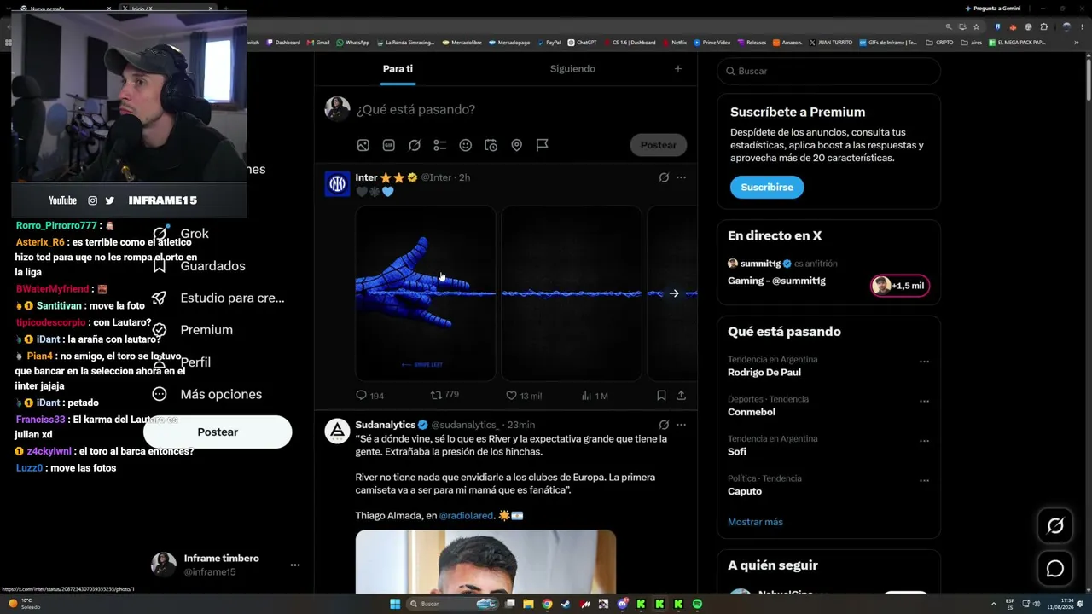The width and height of the screenshot is (1092, 614).
Task: Switch to the Para ti tab
Action: [x=398, y=69]
